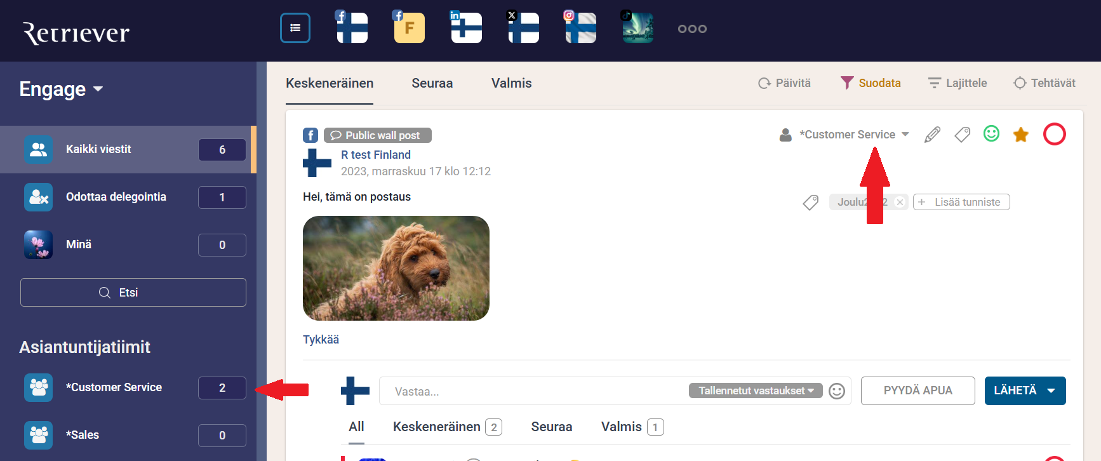The width and height of the screenshot is (1101, 461).
Task: Click the Tykkää like link
Action: pos(321,340)
